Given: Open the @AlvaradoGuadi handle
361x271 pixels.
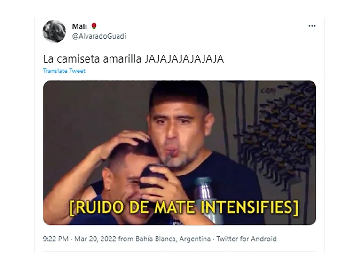Looking at the screenshot, I should click(x=99, y=36).
